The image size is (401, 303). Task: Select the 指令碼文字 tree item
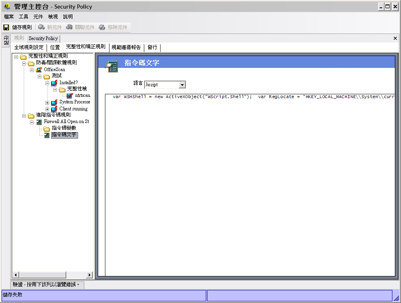(x=64, y=135)
